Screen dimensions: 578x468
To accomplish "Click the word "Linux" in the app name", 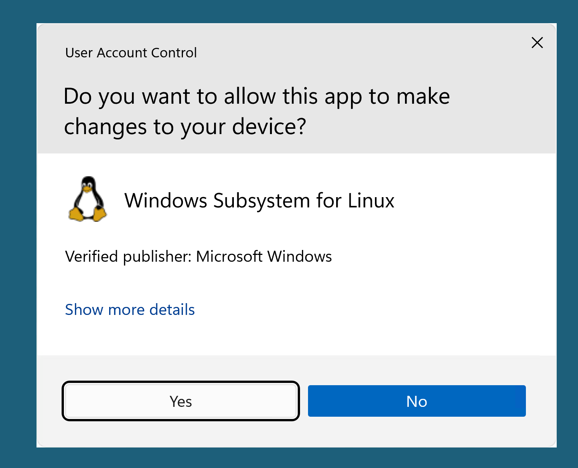I will 371,201.
